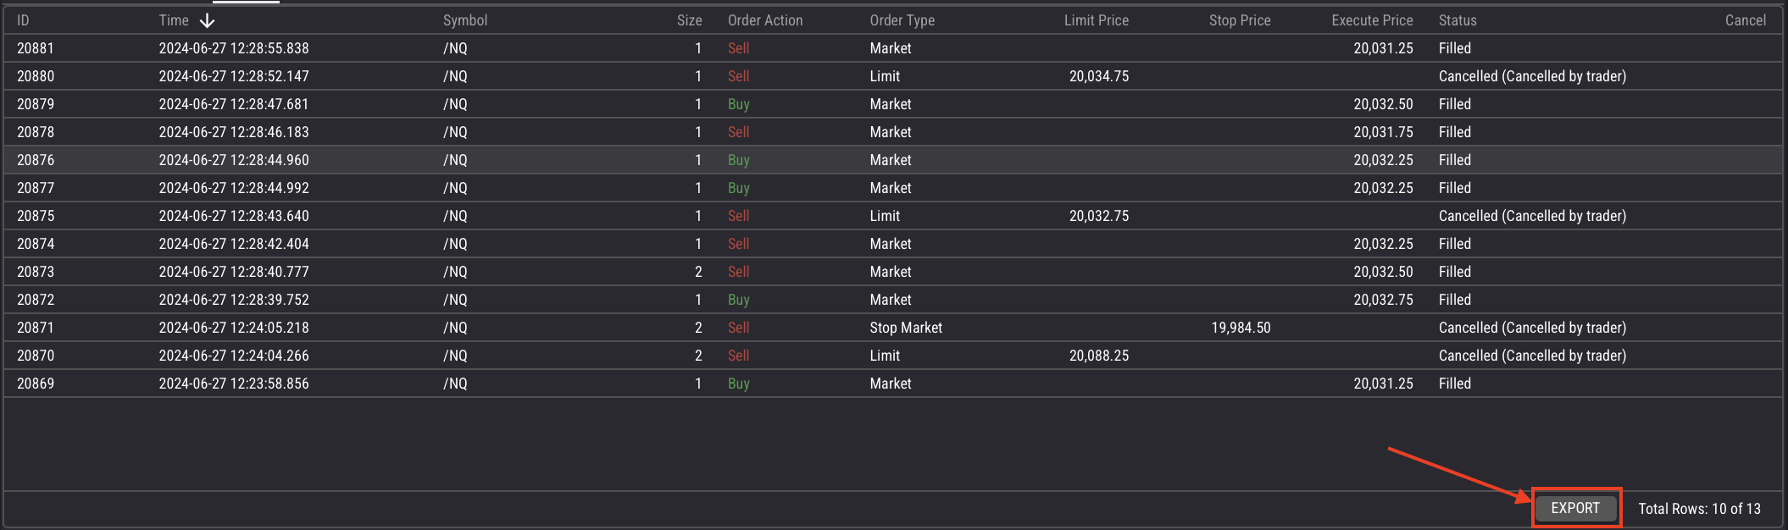Select order 20880 with limit 20,034.75

(x=36, y=76)
